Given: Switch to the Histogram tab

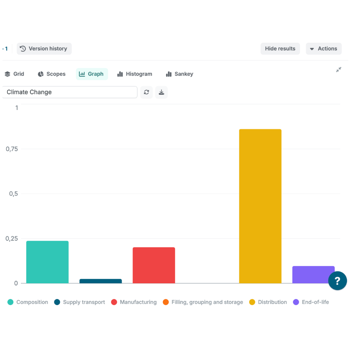Looking at the screenshot, I should coord(135,74).
